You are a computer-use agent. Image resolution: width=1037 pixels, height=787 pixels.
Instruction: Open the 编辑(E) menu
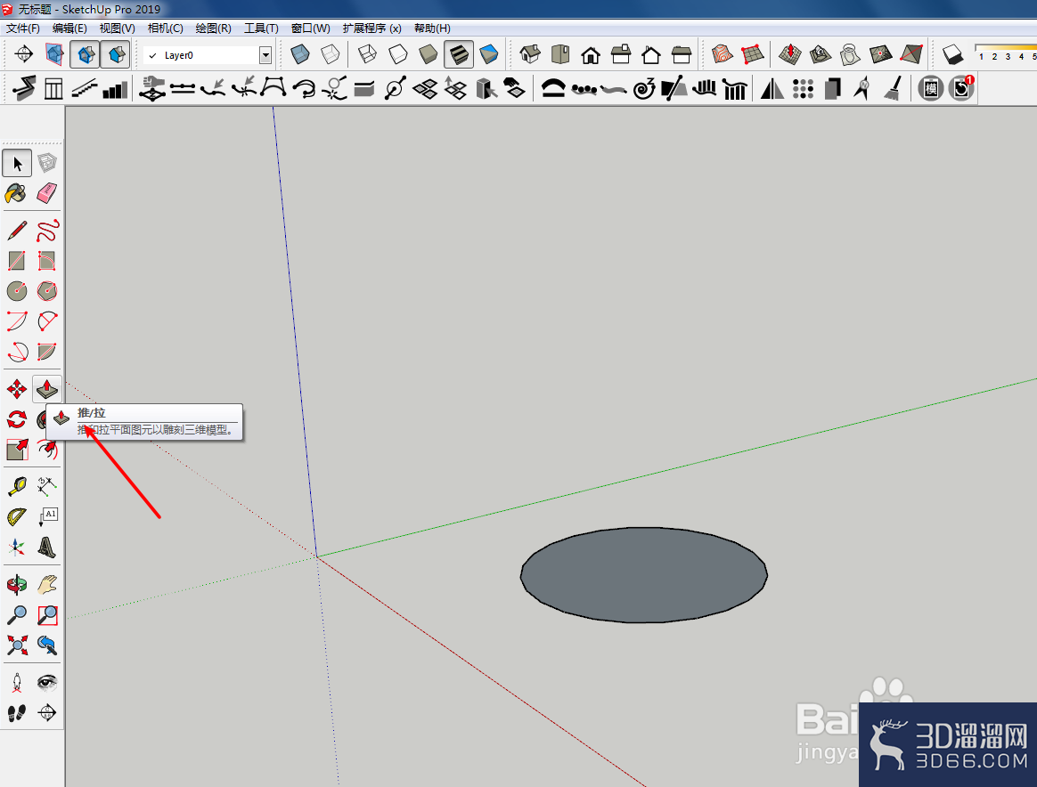pos(70,28)
